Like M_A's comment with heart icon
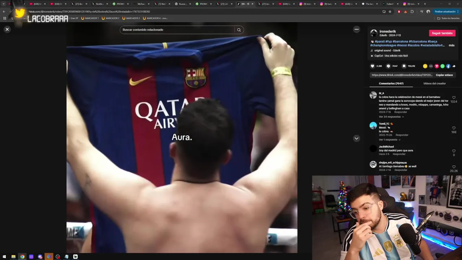This screenshot has height=260, width=462. click(454, 97)
